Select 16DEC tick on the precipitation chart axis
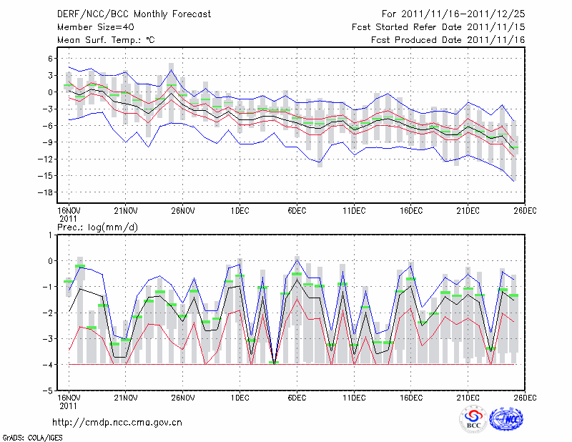Screen dimensions: 572x442 [x=411, y=397]
